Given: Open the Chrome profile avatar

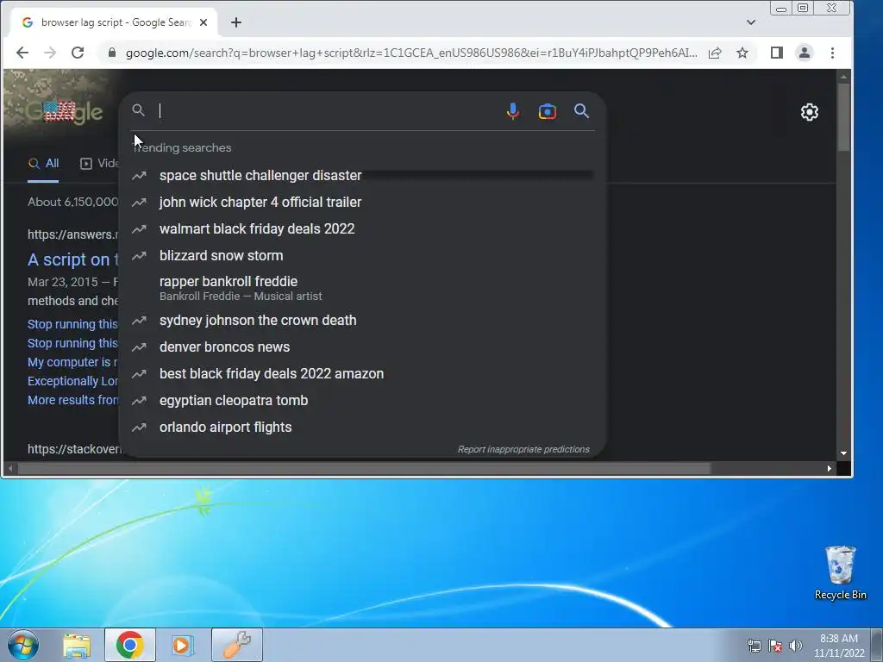Looking at the screenshot, I should click(x=805, y=53).
